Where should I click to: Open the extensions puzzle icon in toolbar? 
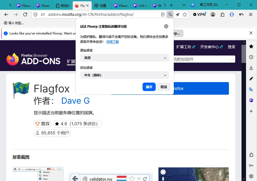(222, 14)
